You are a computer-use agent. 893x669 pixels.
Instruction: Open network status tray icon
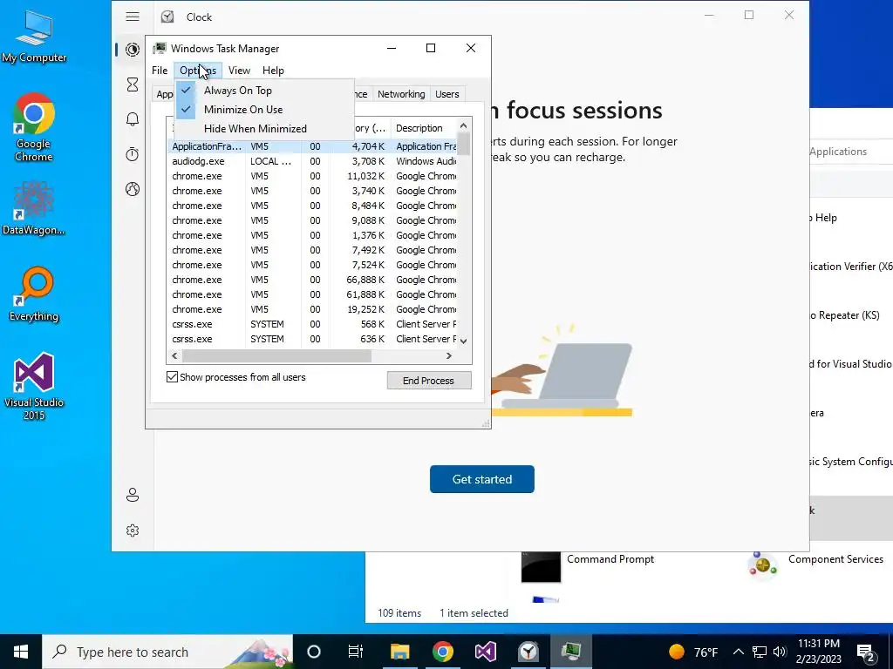pos(760,652)
